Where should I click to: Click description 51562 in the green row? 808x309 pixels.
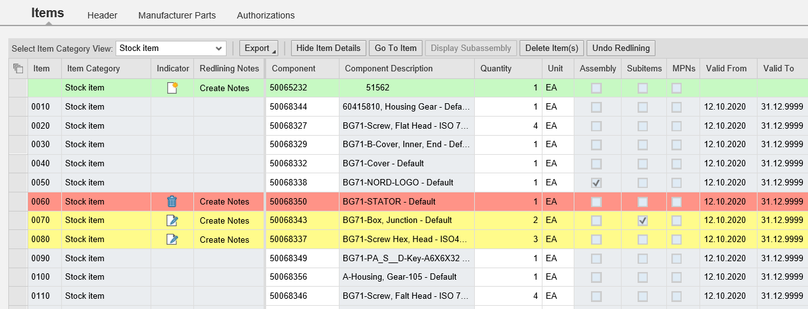[x=378, y=88]
